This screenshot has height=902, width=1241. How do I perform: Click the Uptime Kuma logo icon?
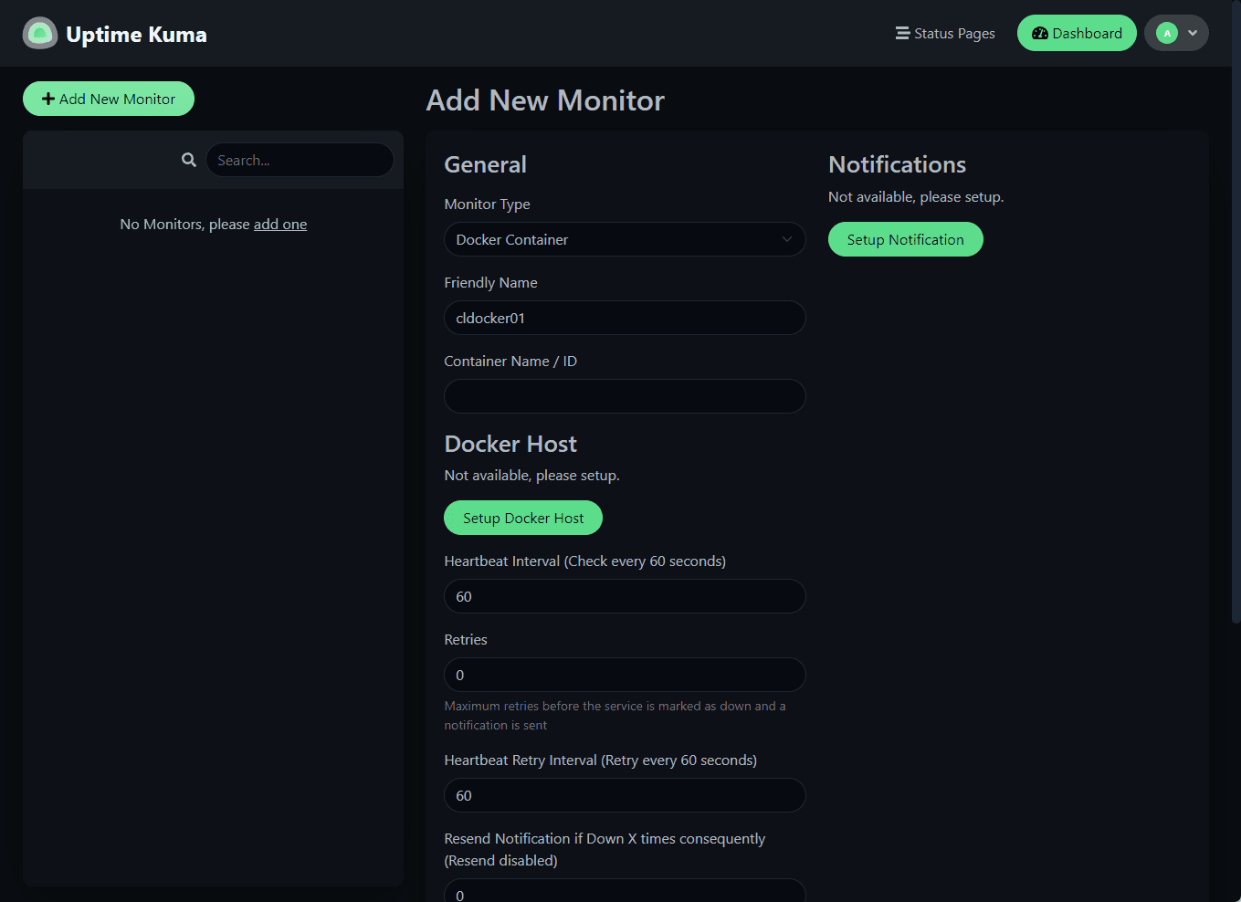39,34
